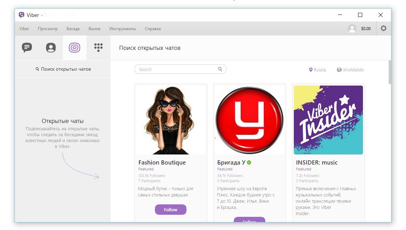Open the Инструменты menu

click(122, 29)
